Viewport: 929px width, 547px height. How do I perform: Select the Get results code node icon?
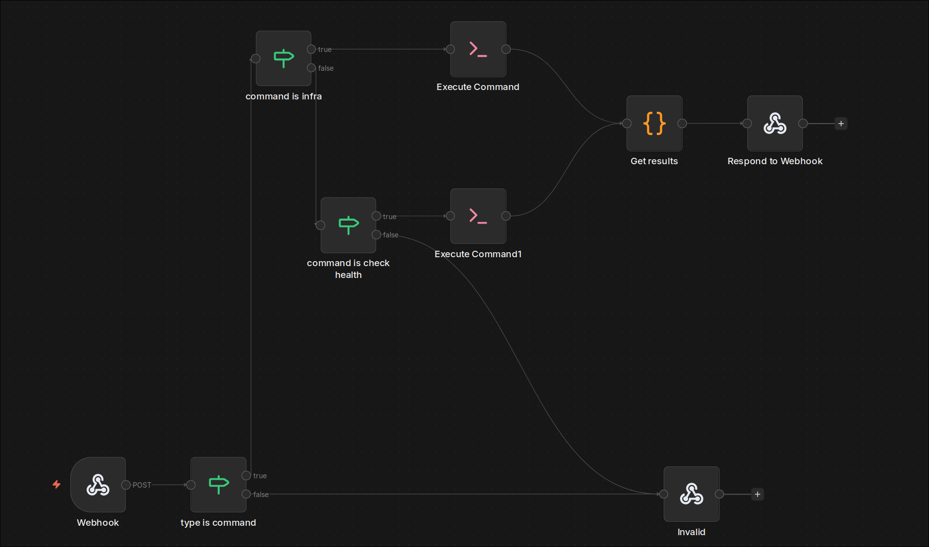coord(654,124)
